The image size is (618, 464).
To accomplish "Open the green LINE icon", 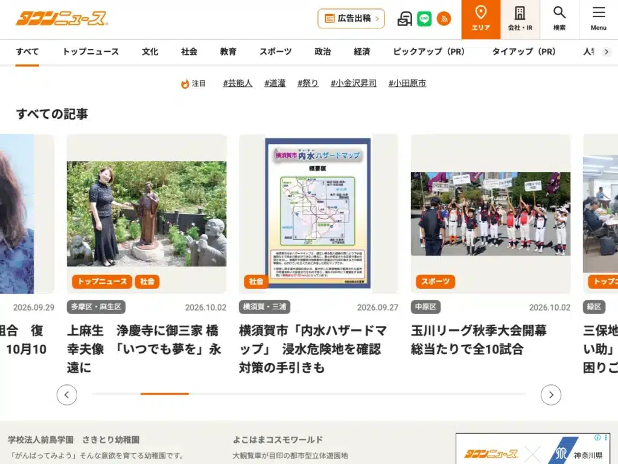I will click(x=424, y=19).
